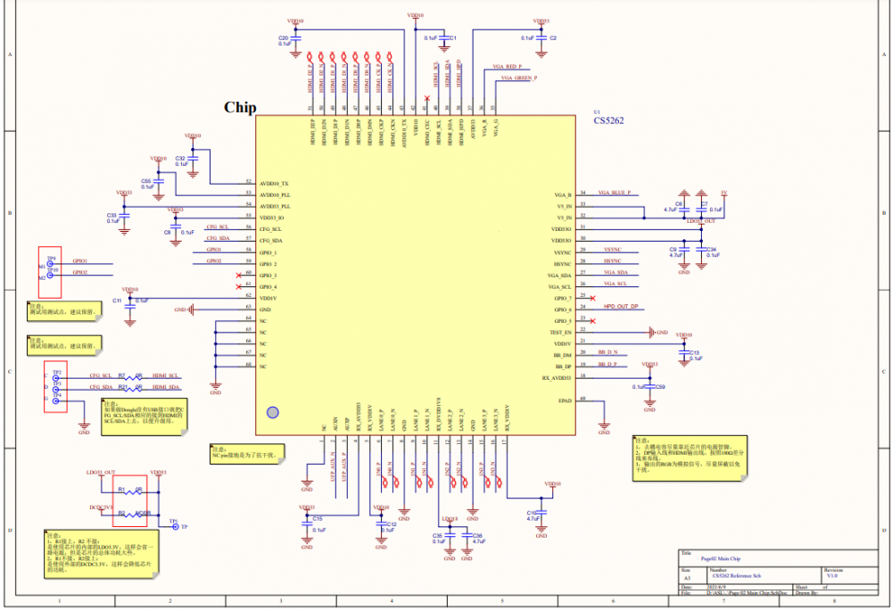Viewport: 892px width, 610px height.
Task: Click test point TP2 circle
Action: (55, 377)
